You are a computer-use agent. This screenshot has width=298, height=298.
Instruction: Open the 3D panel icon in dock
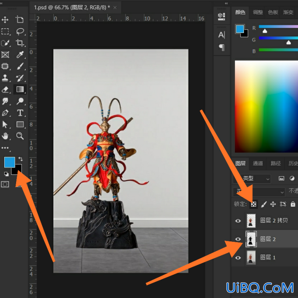pos(221,16)
